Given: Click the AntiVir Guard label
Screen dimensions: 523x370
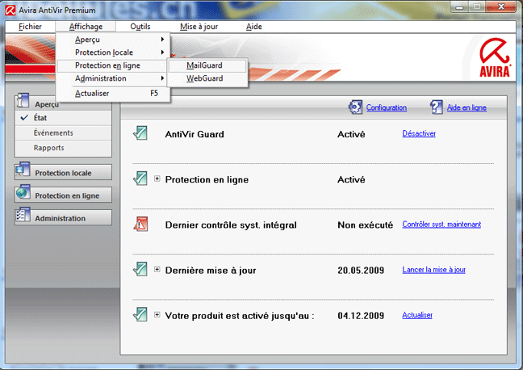Looking at the screenshot, I should (195, 134).
